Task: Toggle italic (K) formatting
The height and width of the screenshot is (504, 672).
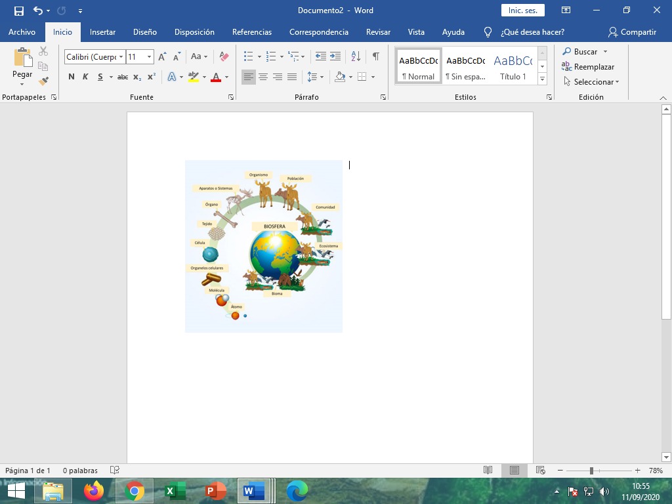Action: point(85,77)
